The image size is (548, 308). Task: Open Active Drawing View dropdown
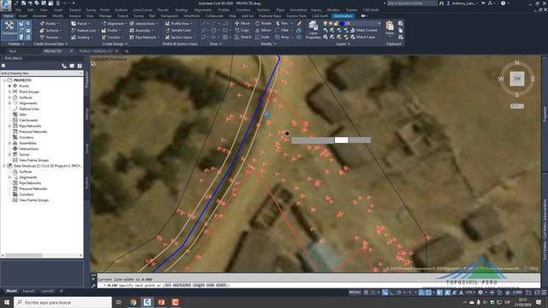pyautogui.click(x=42, y=74)
